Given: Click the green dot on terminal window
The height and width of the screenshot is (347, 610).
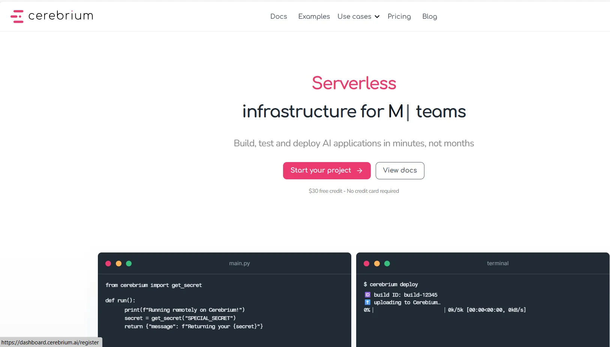Looking at the screenshot, I should pyautogui.click(x=387, y=263).
